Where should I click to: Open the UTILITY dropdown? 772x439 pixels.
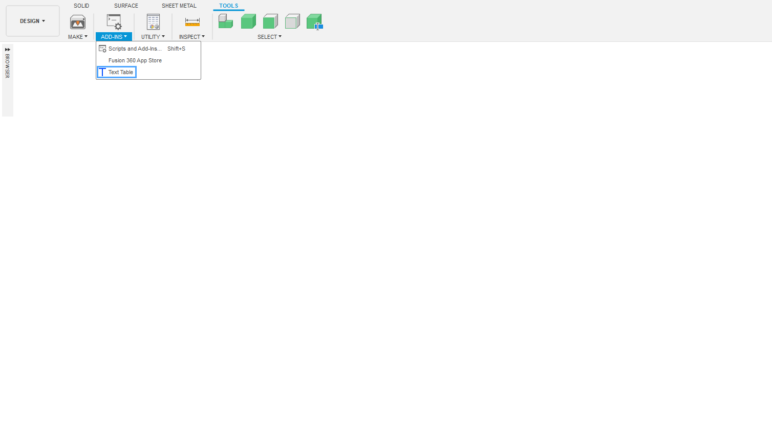153,37
